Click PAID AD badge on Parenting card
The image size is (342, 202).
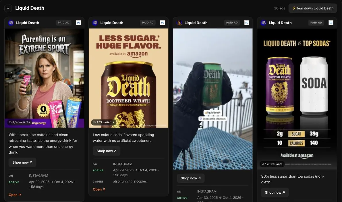click(63, 23)
